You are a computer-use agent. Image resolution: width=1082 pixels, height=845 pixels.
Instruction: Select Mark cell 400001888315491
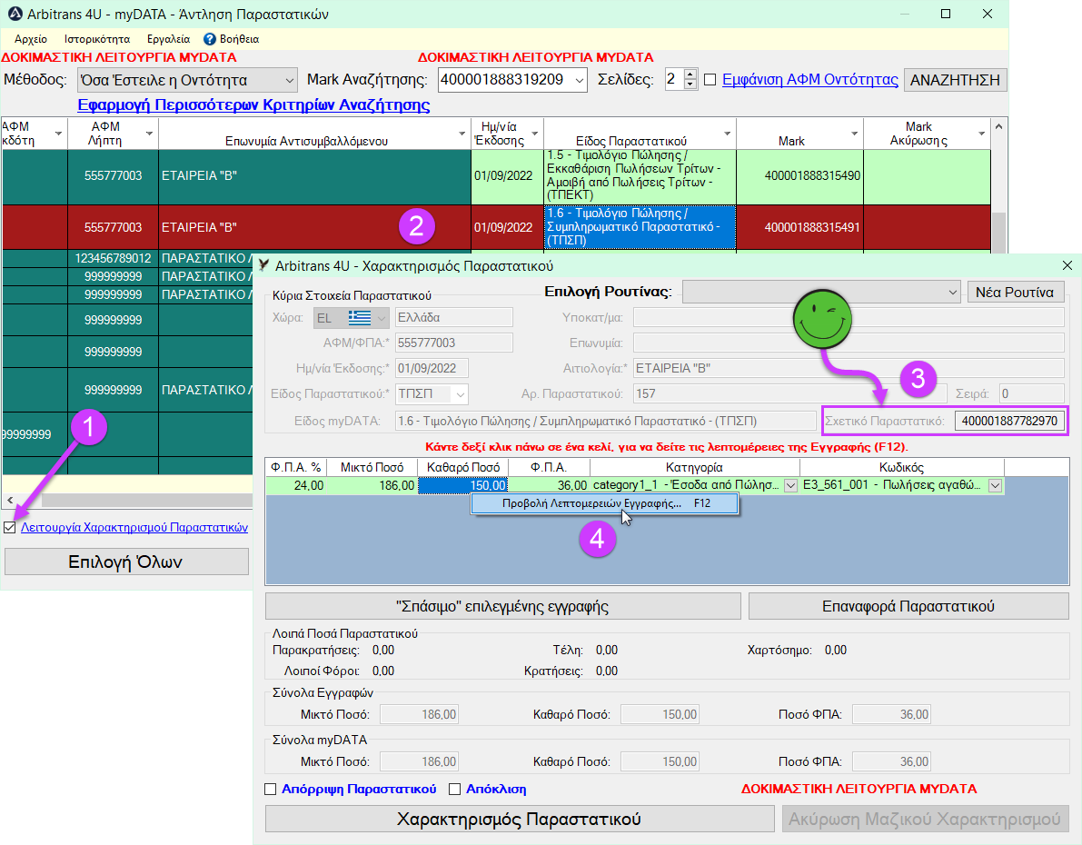(799, 227)
